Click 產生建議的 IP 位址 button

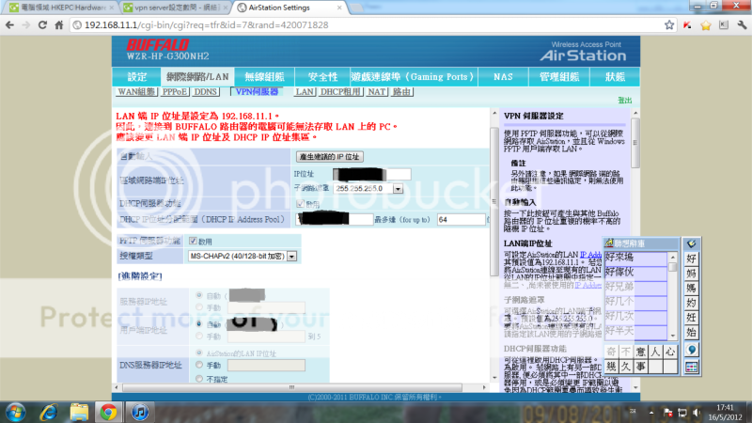[x=330, y=157]
